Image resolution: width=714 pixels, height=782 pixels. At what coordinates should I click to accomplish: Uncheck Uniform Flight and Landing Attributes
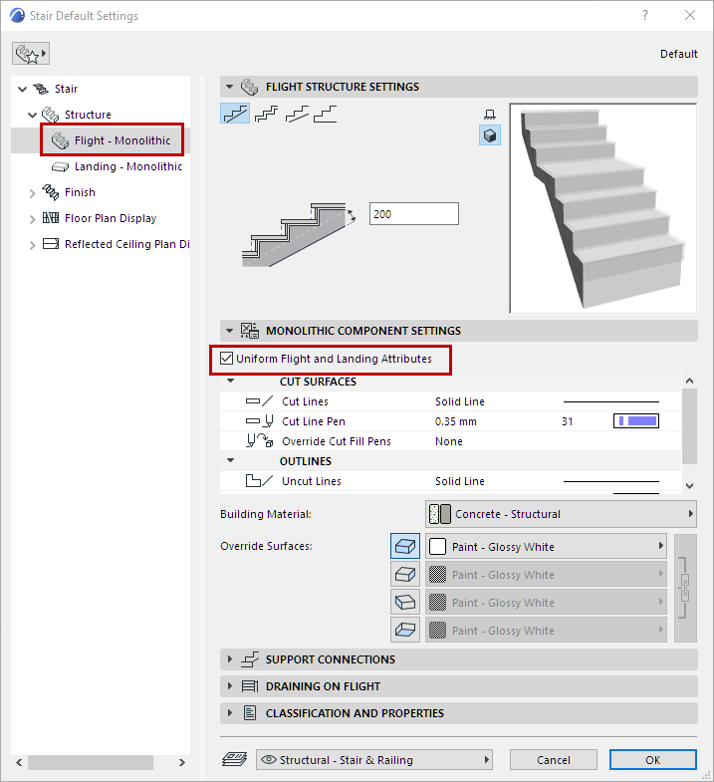tap(226, 358)
